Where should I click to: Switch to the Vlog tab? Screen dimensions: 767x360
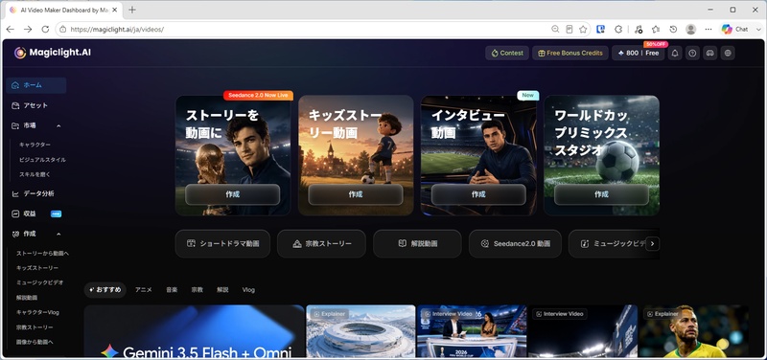tap(248, 290)
